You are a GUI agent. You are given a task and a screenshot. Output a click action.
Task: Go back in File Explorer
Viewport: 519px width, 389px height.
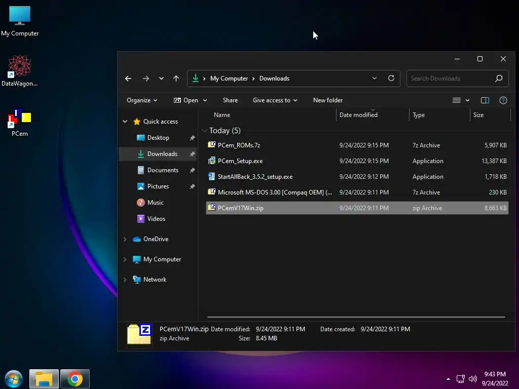pyautogui.click(x=128, y=79)
